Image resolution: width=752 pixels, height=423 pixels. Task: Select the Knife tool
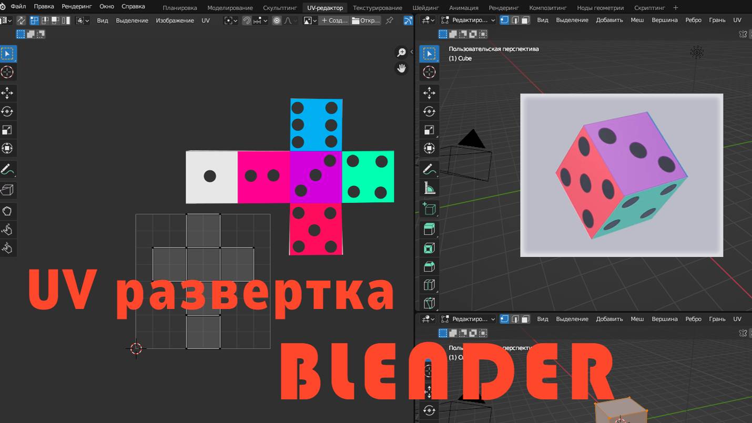click(x=429, y=303)
